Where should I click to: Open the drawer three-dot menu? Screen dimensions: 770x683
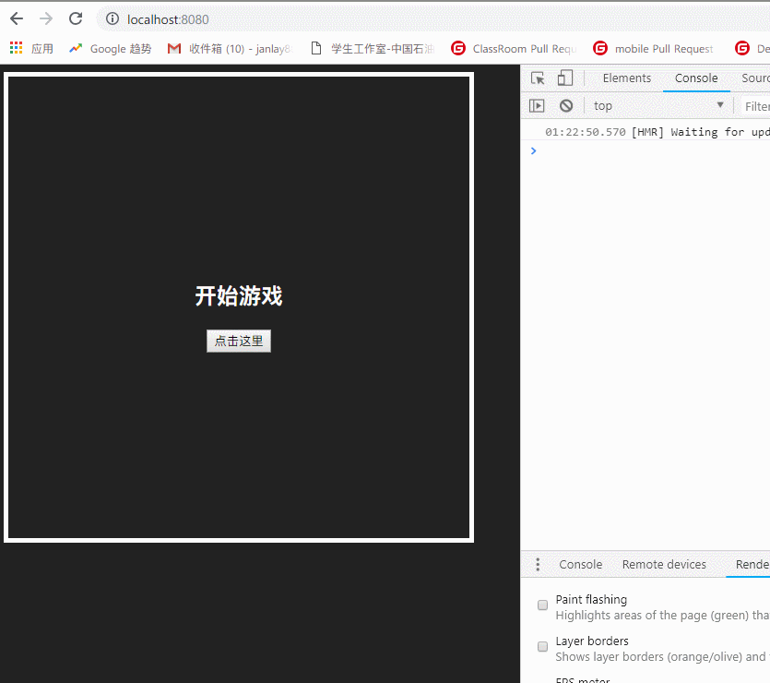pos(538,565)
